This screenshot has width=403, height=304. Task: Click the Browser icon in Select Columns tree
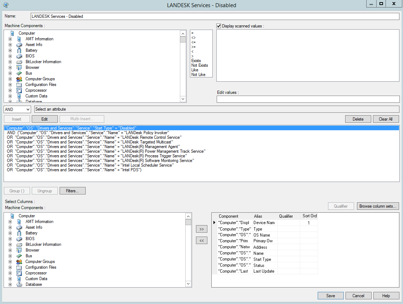19,250
